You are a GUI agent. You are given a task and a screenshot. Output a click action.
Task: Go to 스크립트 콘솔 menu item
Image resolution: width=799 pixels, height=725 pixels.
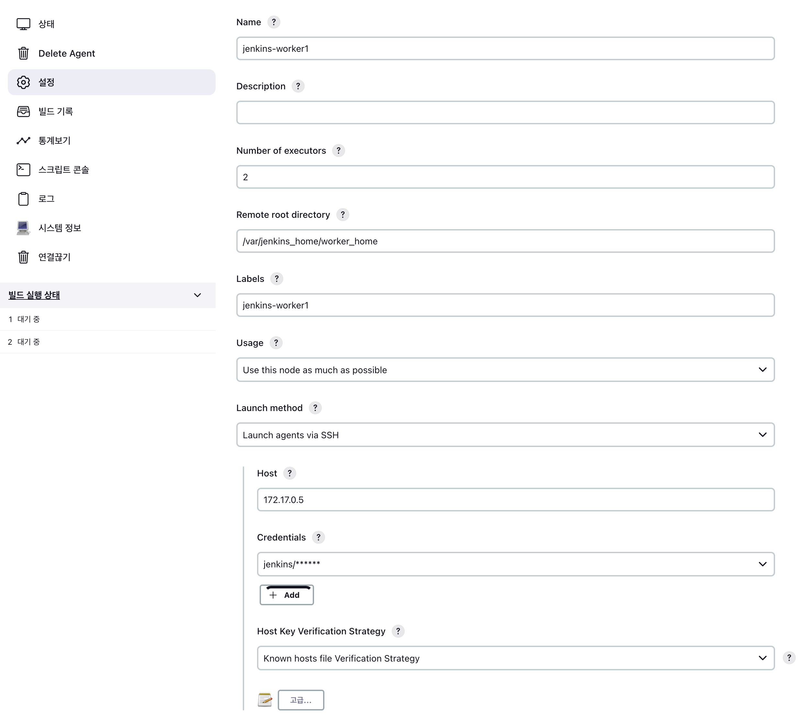click(x=63, y=170)
